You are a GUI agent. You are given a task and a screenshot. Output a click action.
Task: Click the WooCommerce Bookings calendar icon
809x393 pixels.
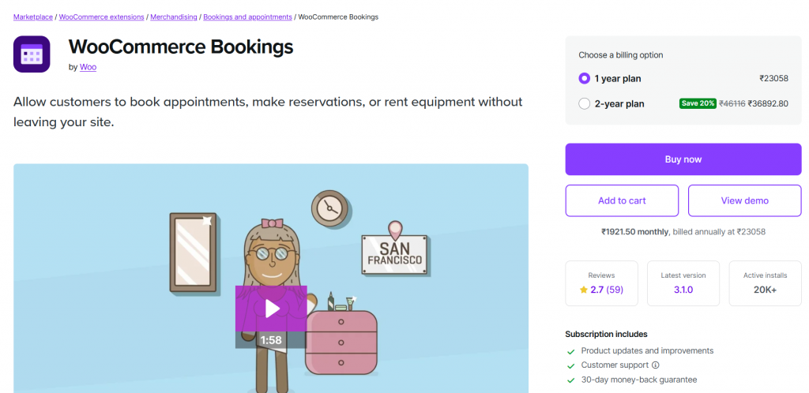tap(32, 54)
